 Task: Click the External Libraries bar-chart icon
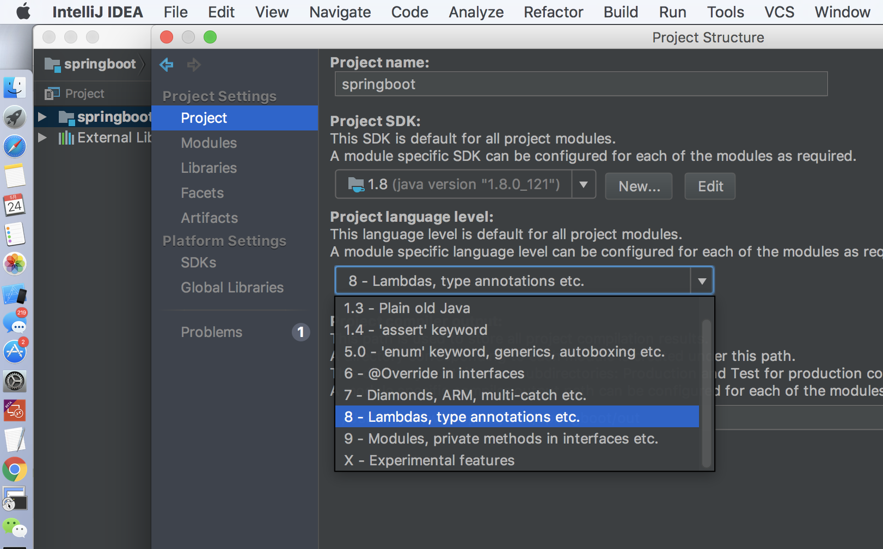coord(66,138)
